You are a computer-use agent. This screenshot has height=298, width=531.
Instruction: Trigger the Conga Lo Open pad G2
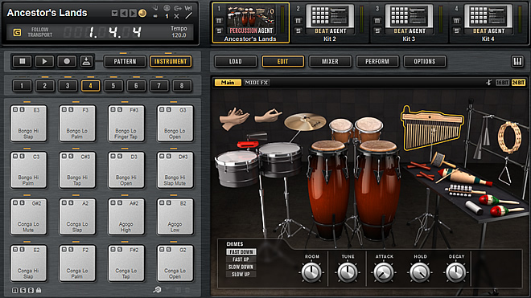coord(175,263)
